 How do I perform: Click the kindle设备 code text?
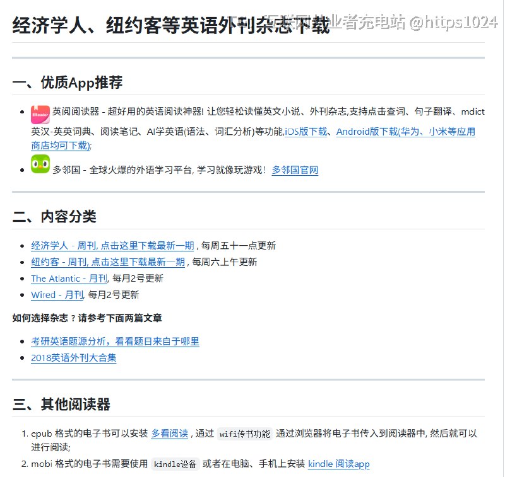pyautogui.click(x=175, y=464)
